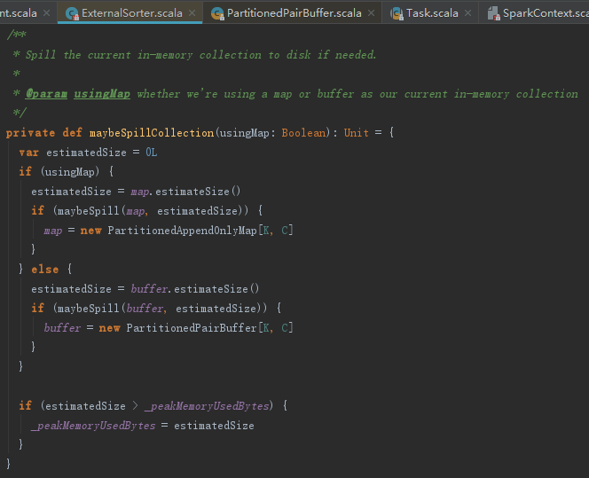Image resolution: width=589 pixels, height=478 pixels.
Task: Close the ExternalSorter.scala tab
Action: [x=192, y=13]
